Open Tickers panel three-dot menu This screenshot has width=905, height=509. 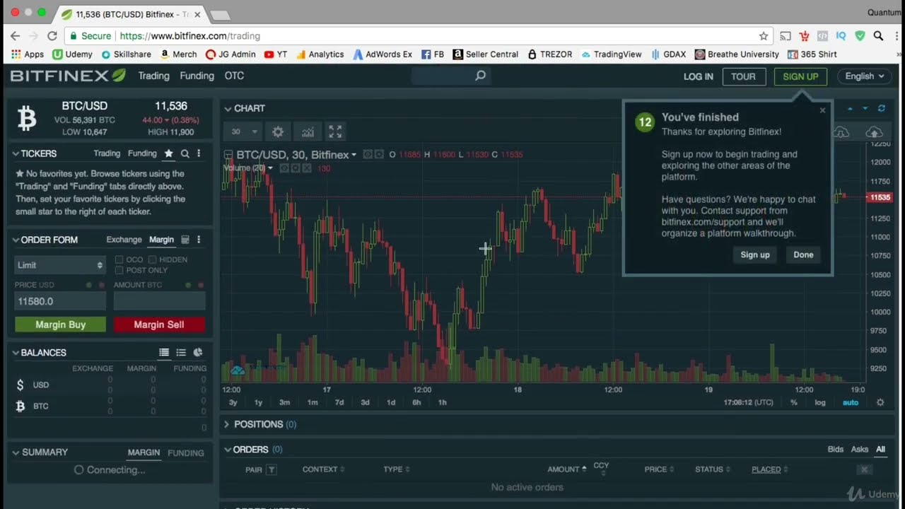click(199, 153)
